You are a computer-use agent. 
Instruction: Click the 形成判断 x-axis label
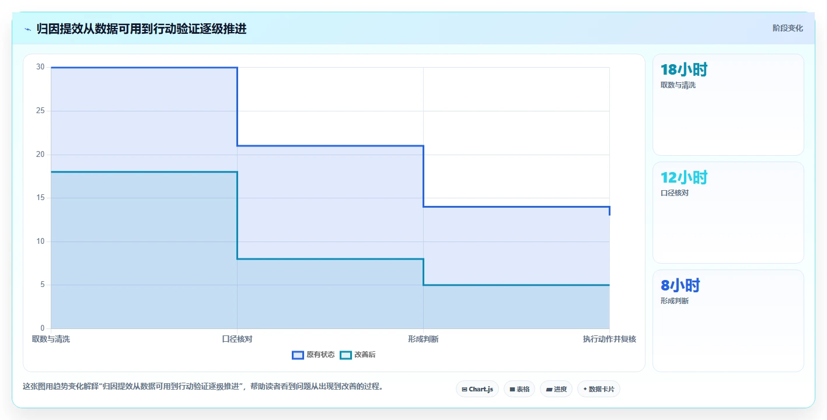[423, 339]
